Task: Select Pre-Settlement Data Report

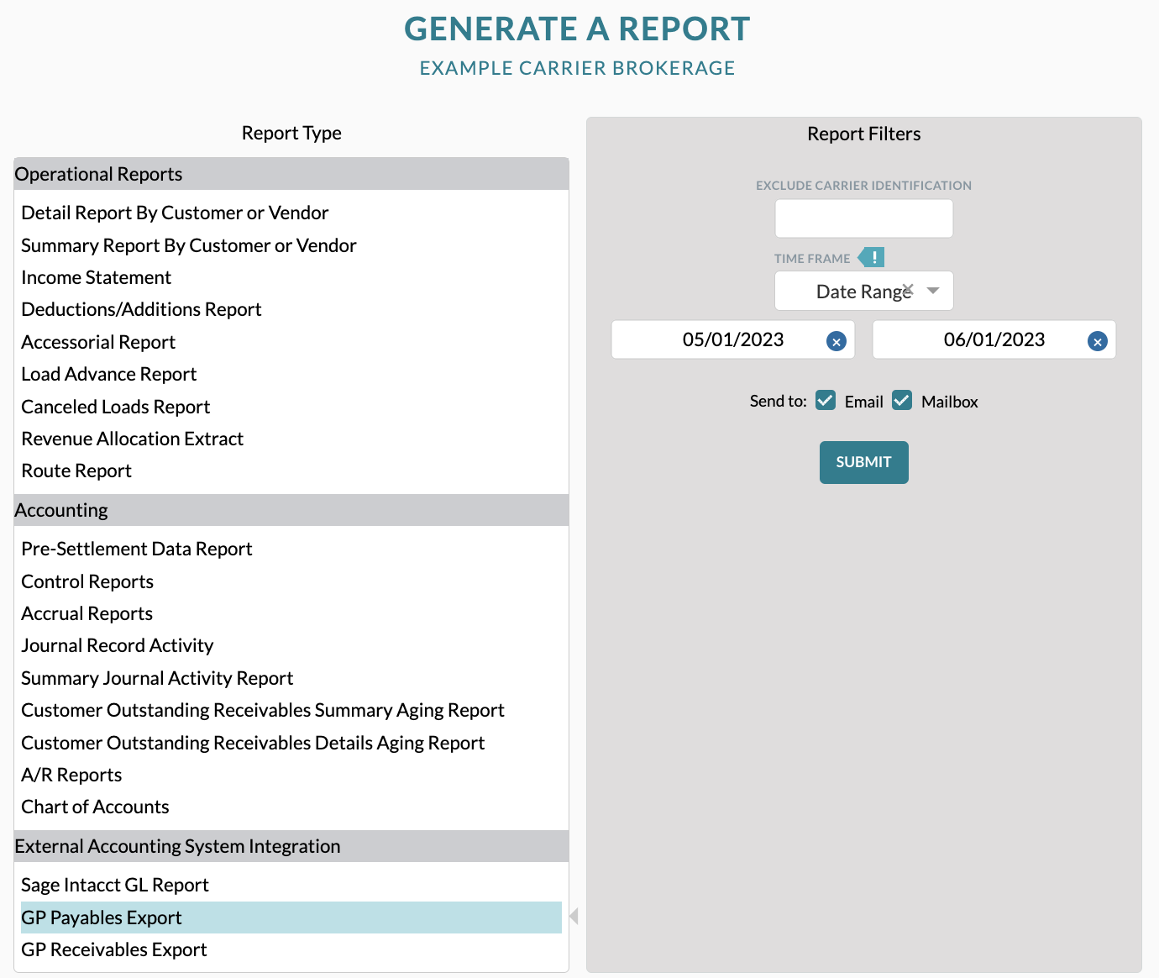Action: (291, 549)
